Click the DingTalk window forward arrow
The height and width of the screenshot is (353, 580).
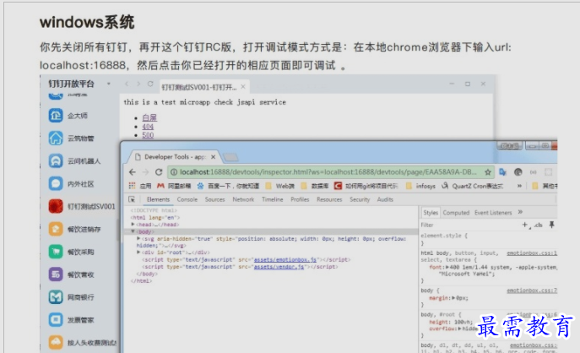(x=138, y=84)
